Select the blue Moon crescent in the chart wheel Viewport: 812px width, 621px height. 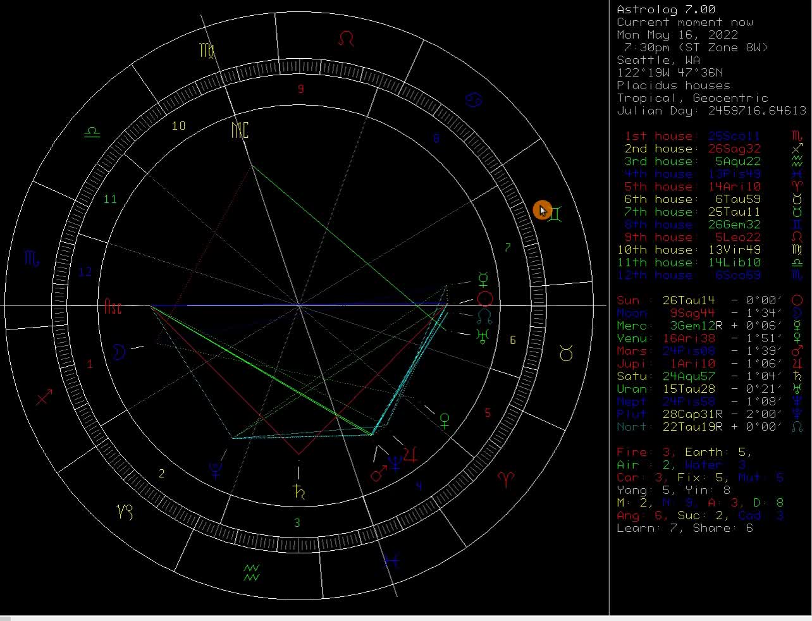[118, 352]
